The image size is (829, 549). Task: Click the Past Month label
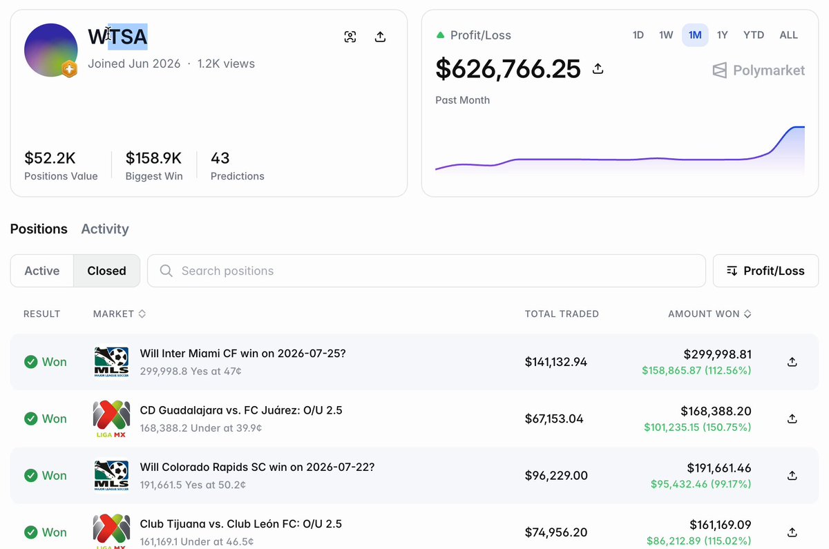coord(462,100)
